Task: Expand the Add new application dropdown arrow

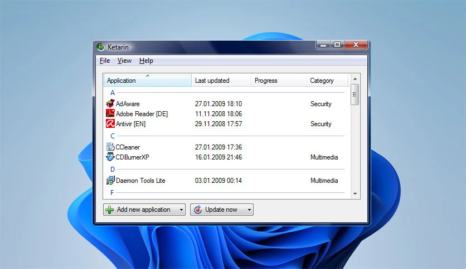Action: pyautogui.click(x=181, y=210)
